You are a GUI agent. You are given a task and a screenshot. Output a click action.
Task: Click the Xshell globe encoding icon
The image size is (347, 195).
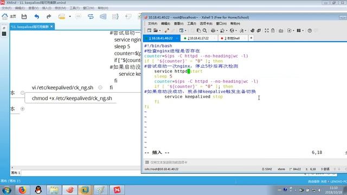click(232, 30)
